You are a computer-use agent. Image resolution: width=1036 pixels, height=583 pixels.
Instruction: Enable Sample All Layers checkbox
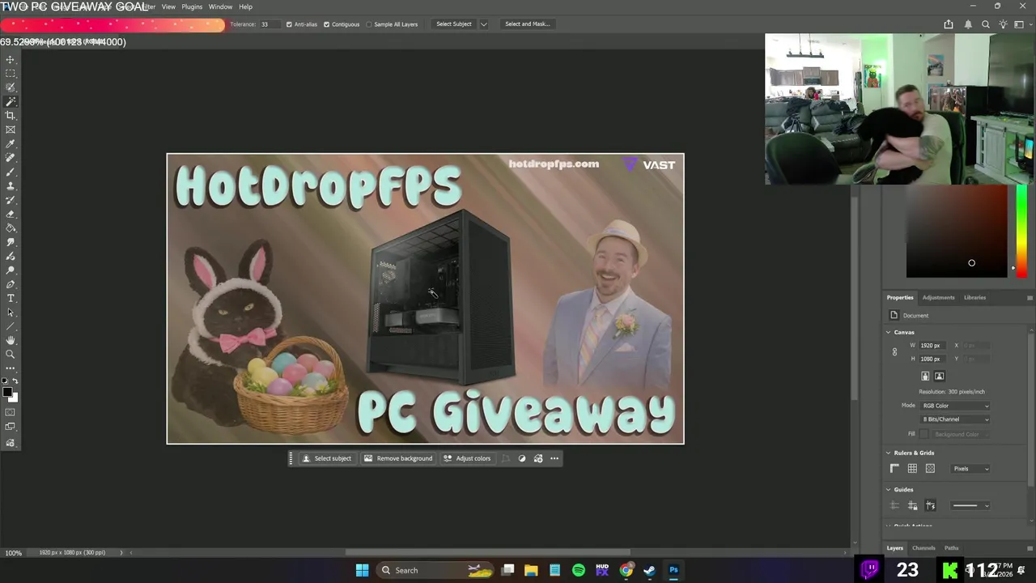(x=368, y=24)
